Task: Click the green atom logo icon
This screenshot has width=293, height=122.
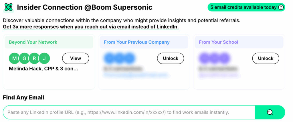Action: (8, 7)
